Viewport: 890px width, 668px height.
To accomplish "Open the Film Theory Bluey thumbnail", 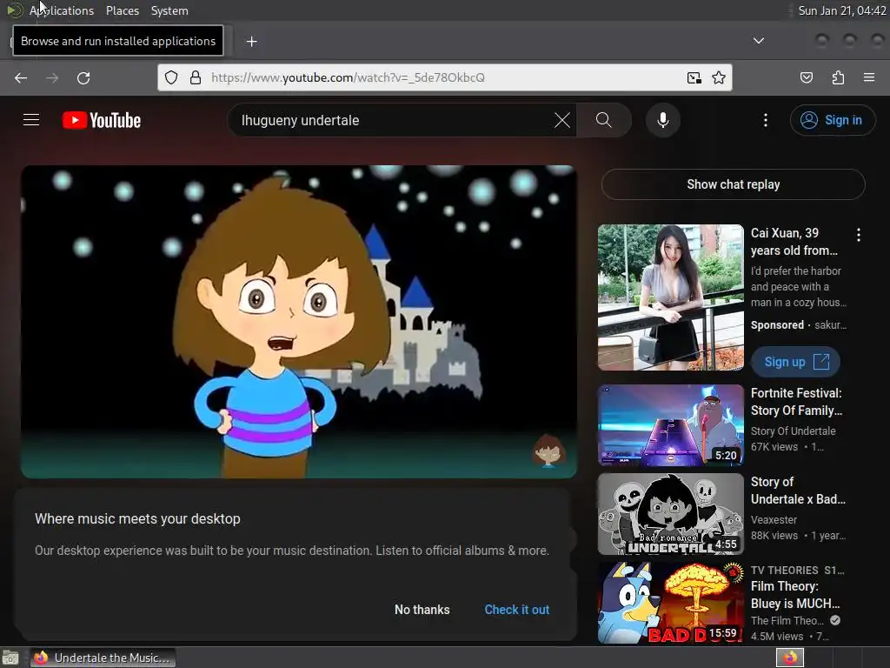I will point(670,603).
